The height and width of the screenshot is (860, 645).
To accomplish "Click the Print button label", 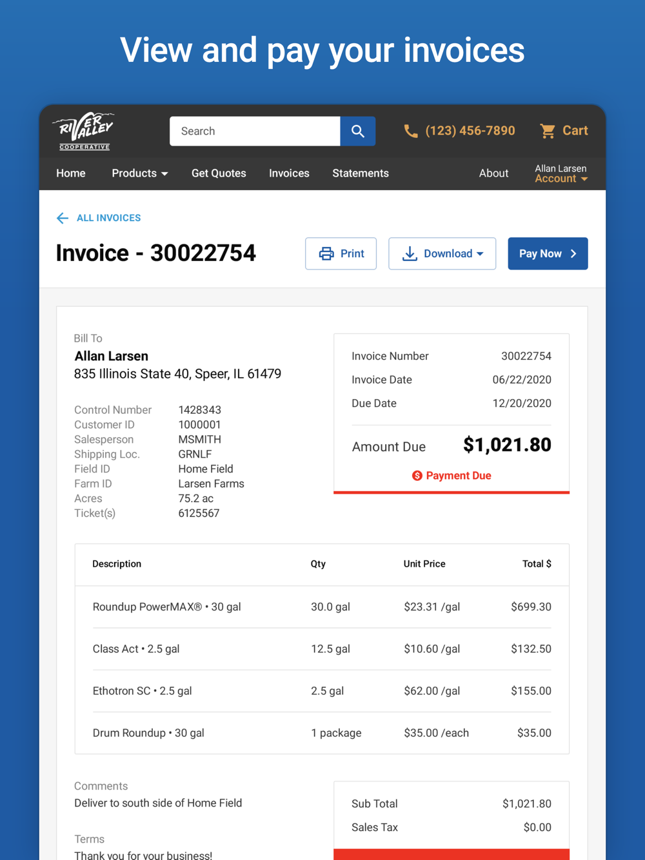I will pyautogui.click(x=352, y=253).
